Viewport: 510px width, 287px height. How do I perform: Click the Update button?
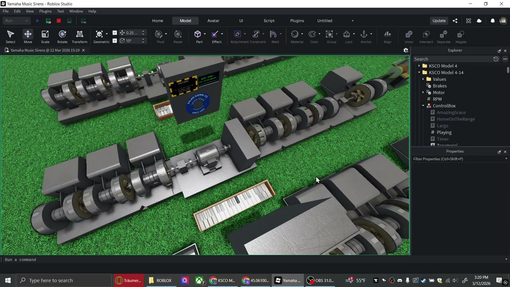[x=439, y=21]
